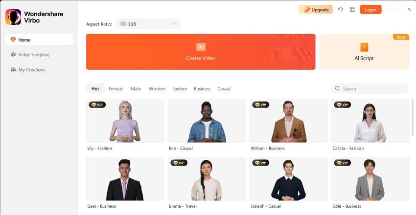Click VIP badge on Lily avatar
This screenshot has height=215, width=416.
pos(97,105)
